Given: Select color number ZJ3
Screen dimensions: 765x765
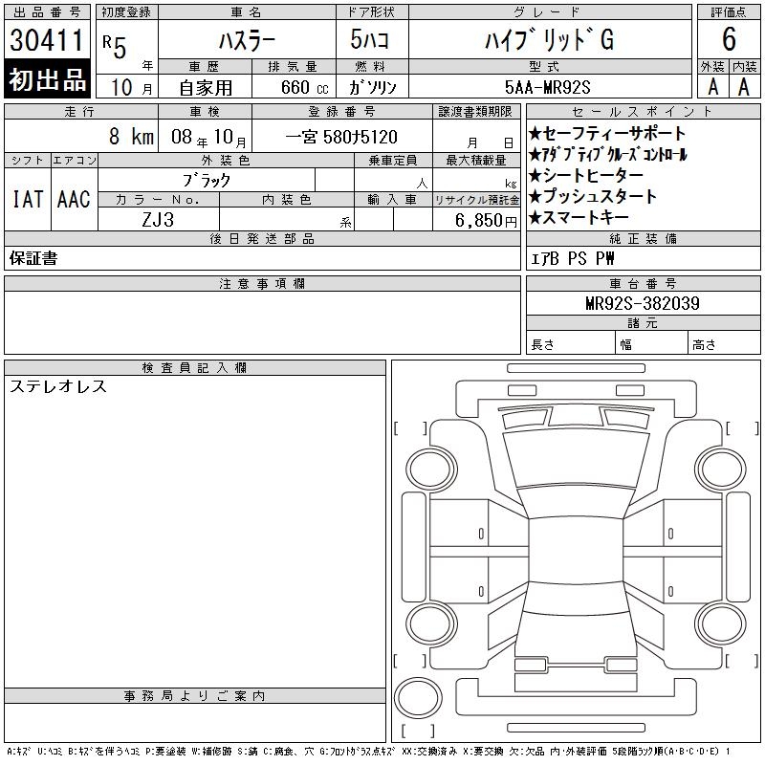Looking at the screenshot, I should [158, 220].
